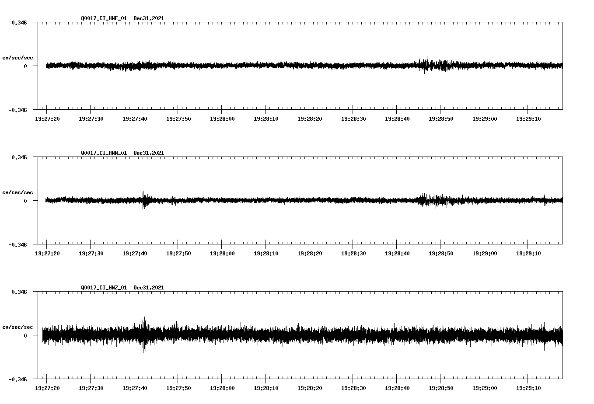Click cm/sec/sec unit label on HNZ plot
This screenshot has width=594, height=404.
tap(17, 327)
